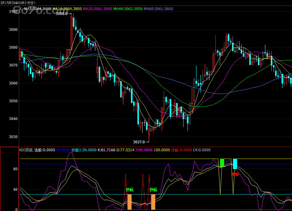
Task: Click the first green 抄底 text marker
Action: pyautogui.click(x=129, y=190)
